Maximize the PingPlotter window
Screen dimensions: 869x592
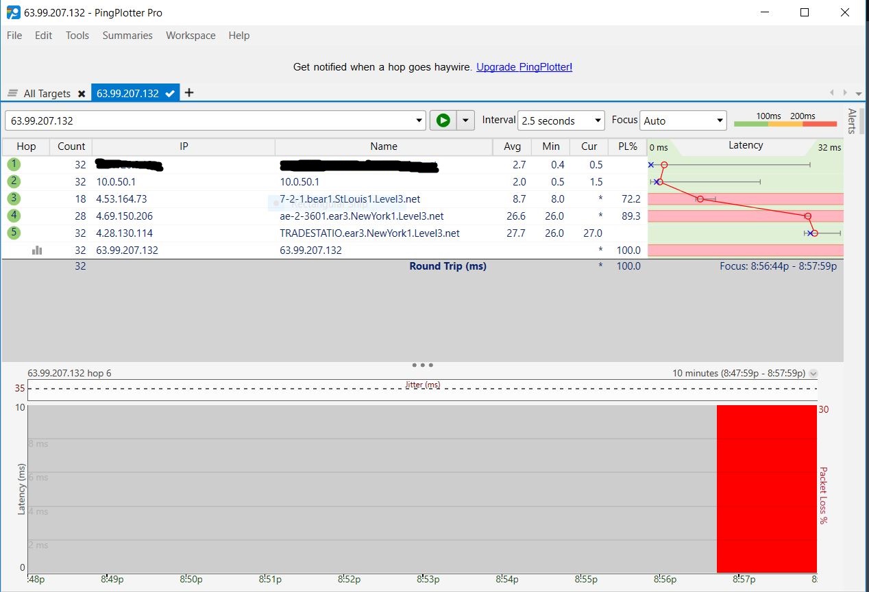tap(805, 12)
